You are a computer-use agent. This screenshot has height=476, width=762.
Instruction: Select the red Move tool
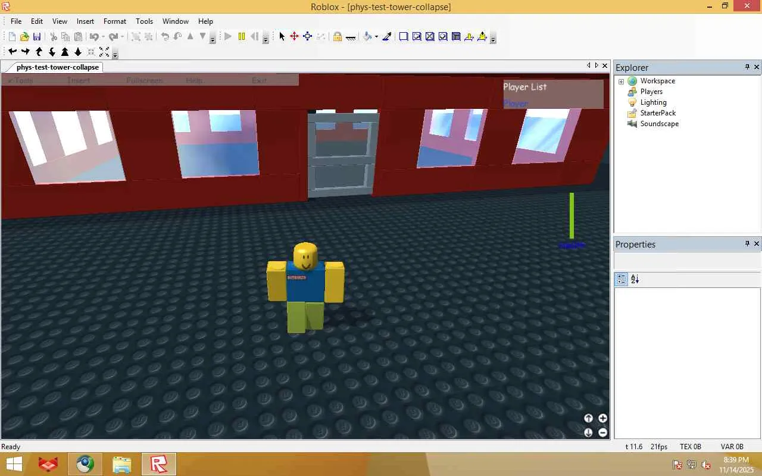294,37
